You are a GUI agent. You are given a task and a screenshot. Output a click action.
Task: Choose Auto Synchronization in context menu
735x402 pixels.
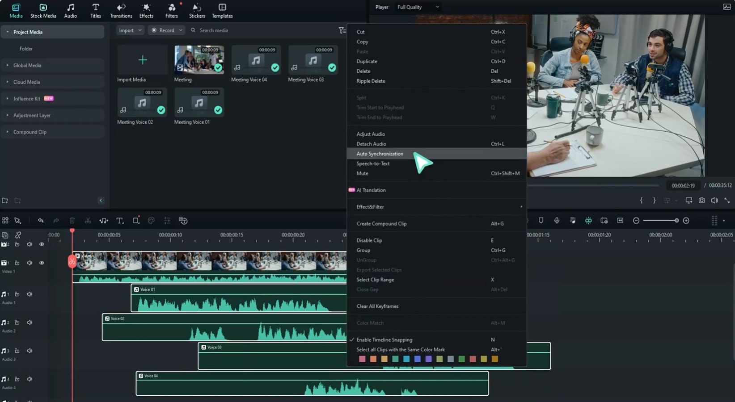coord(437,154)
